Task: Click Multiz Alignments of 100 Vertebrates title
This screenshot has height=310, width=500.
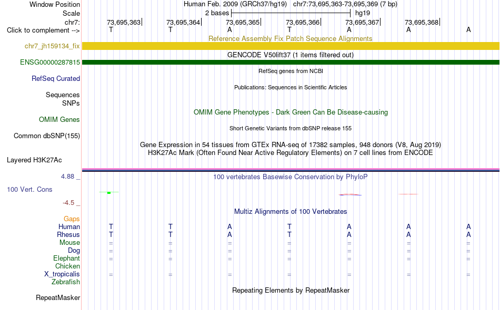Action: (x=291, y=212)
